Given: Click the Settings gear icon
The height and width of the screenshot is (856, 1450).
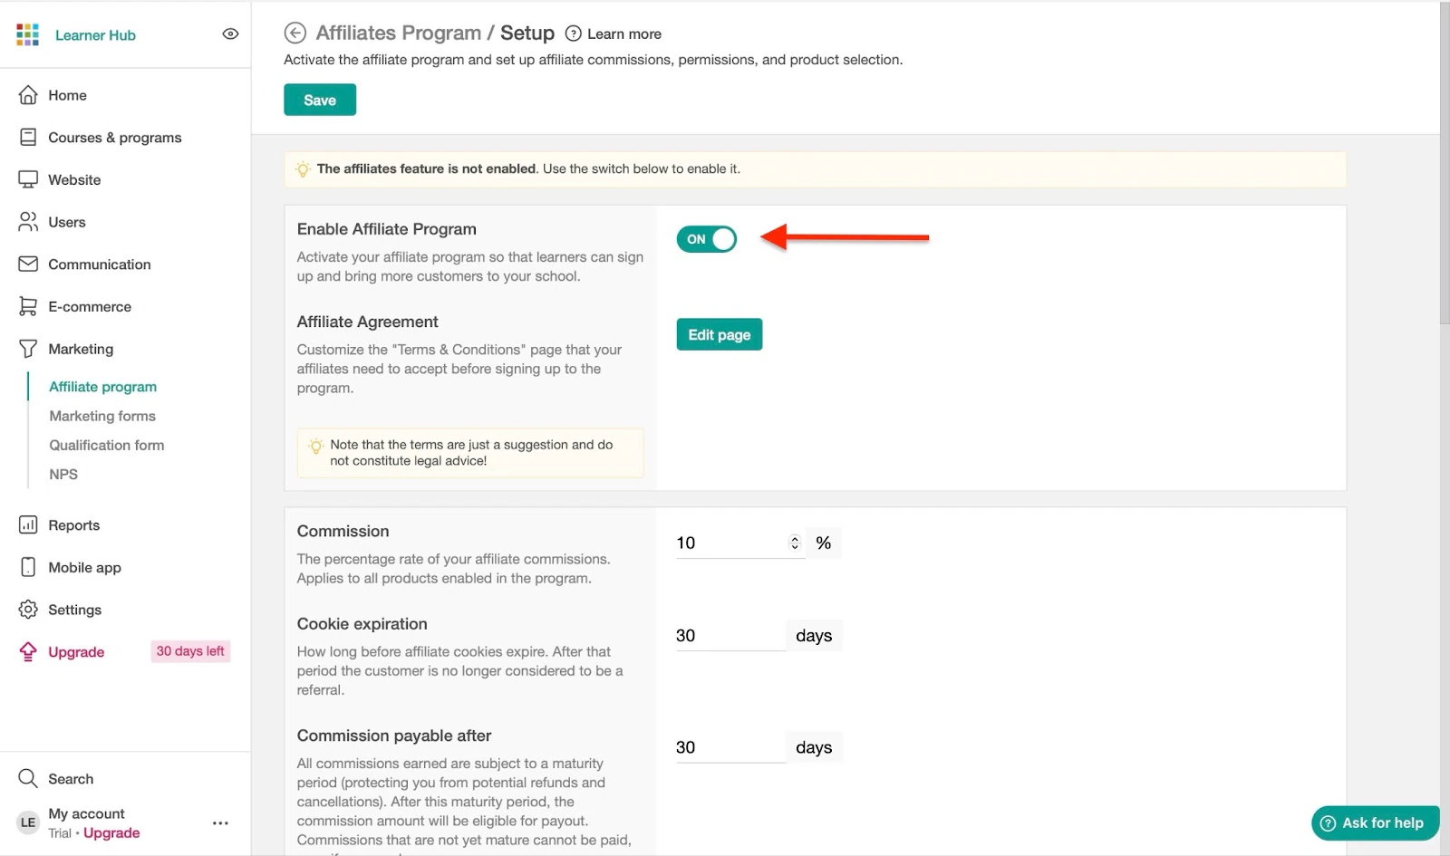Looking at the screenshot, I should pos(28,610).
